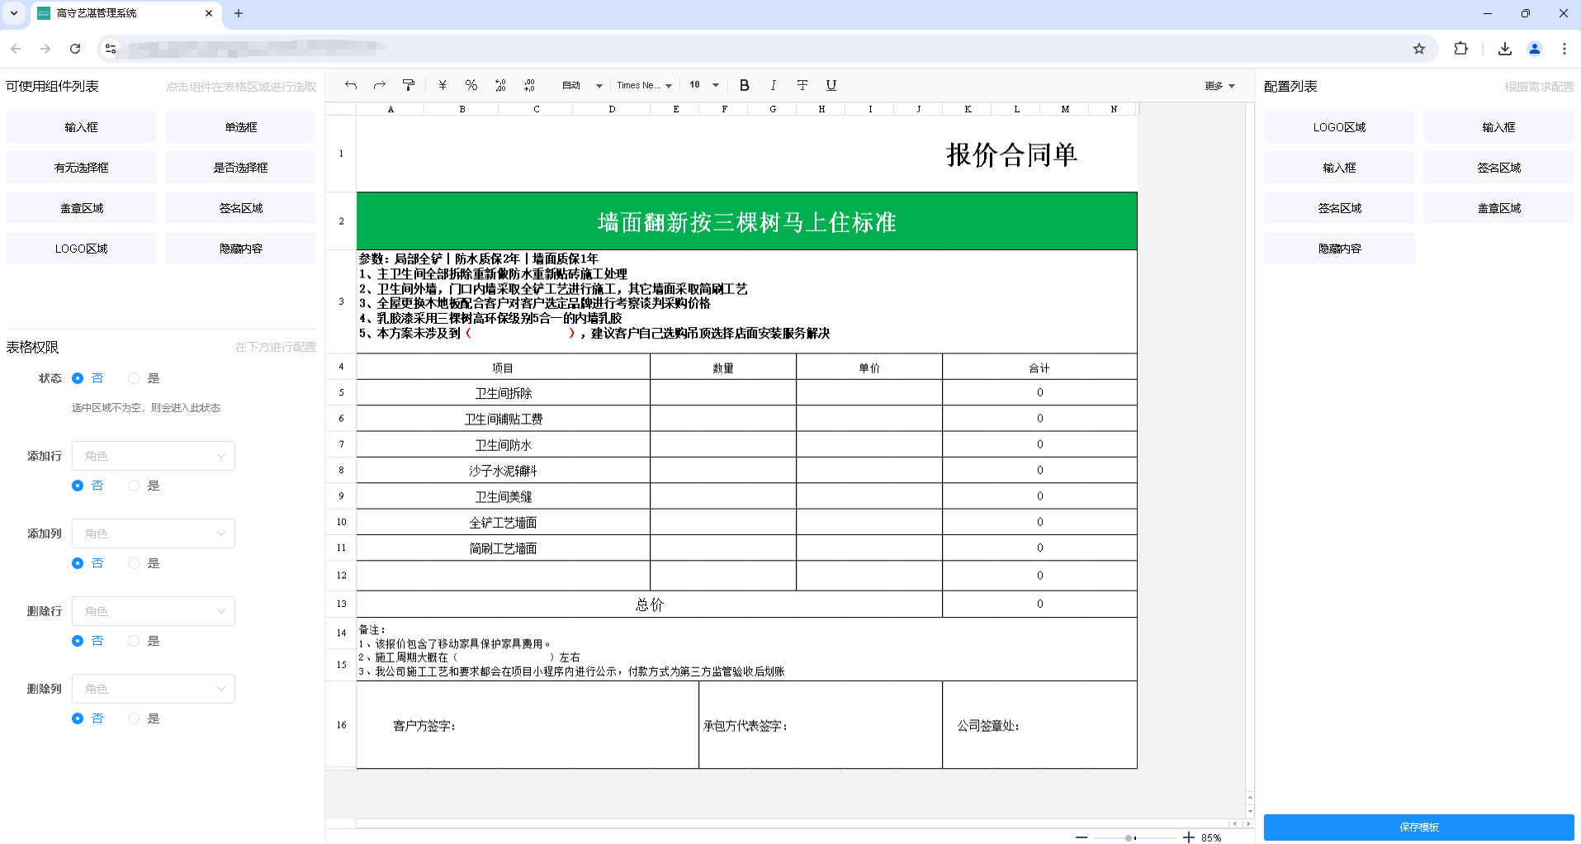Image resolution: width=1581 pixels, height=844 pixels.
Task: Set 添加列 to 否
Action: pyautogui.click(x=78, y=563)
